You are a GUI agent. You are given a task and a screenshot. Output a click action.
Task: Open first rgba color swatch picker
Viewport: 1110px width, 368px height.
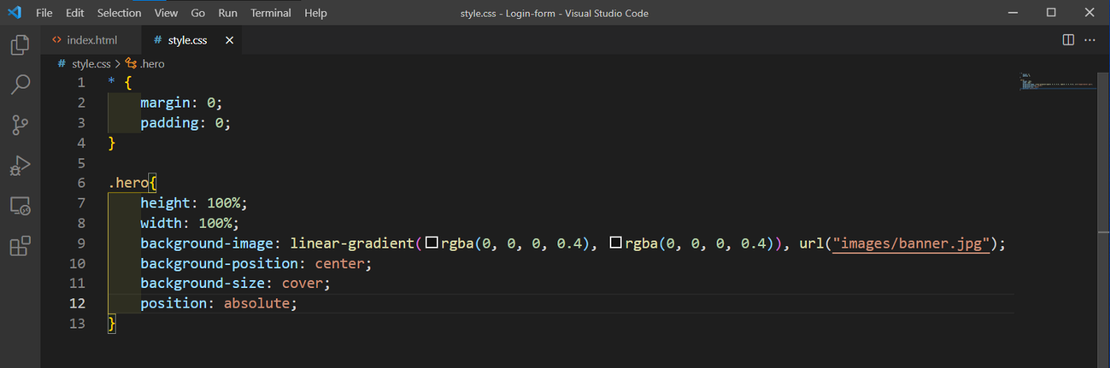click(x=431, y=244)
